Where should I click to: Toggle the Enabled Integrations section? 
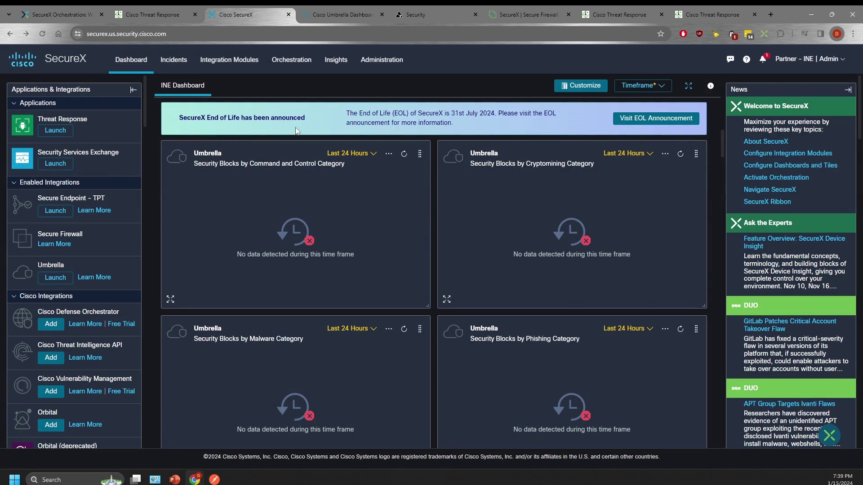coord(13,182)
